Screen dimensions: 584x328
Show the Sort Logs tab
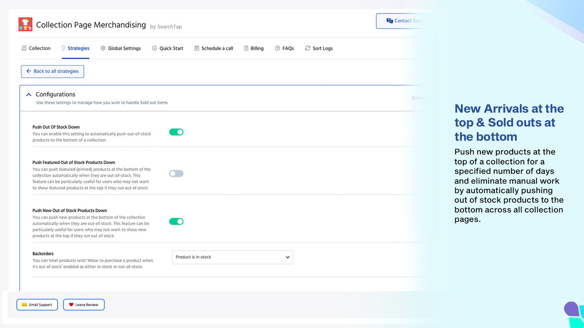[x=319, y=48]
